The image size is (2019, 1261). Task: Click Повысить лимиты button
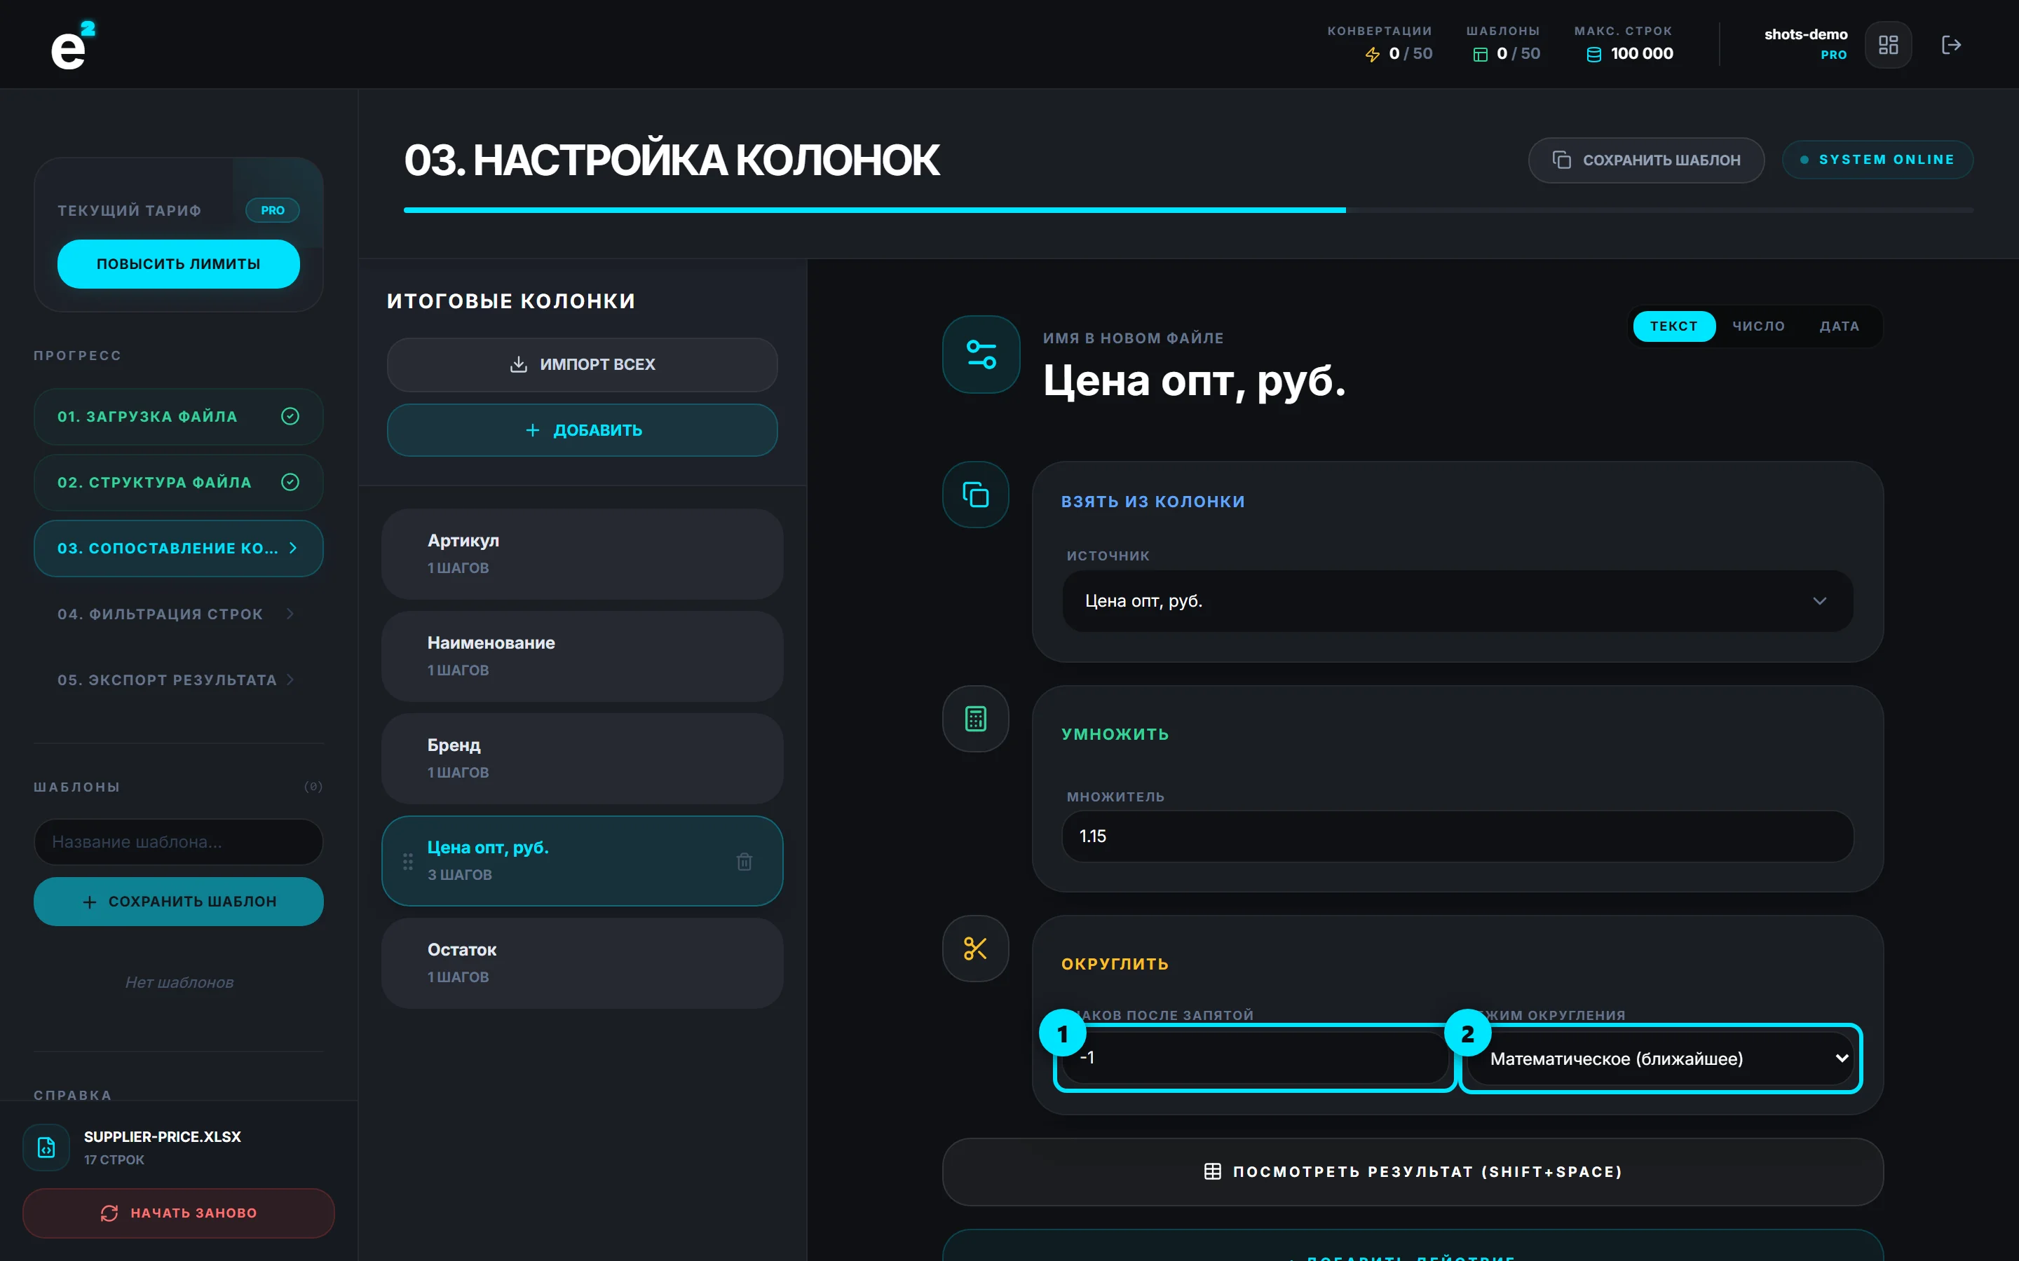tap(179, 263)
